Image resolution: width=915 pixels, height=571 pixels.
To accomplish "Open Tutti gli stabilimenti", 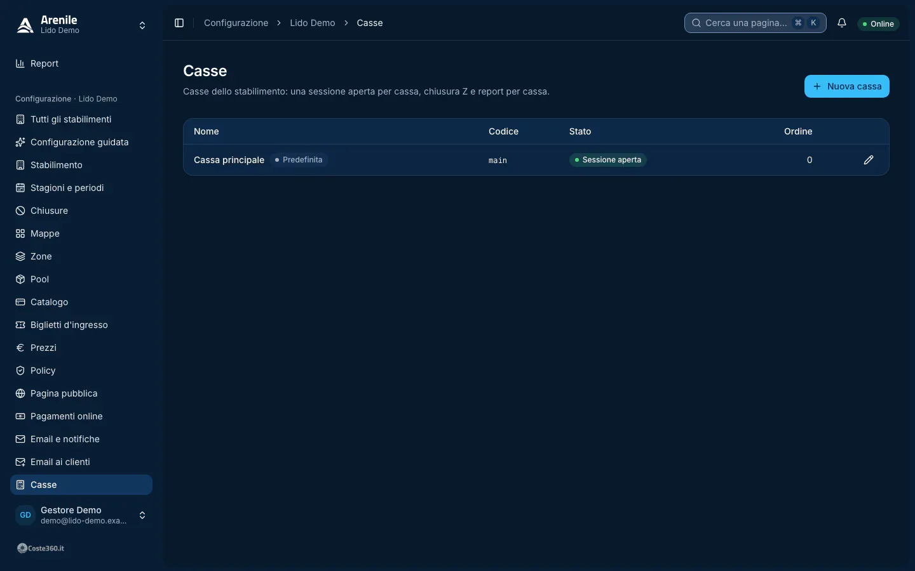I will [x=81, y=119].
